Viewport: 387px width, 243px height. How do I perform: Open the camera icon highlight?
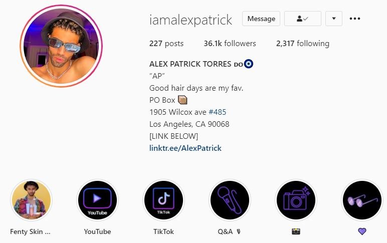pos(296,200)
